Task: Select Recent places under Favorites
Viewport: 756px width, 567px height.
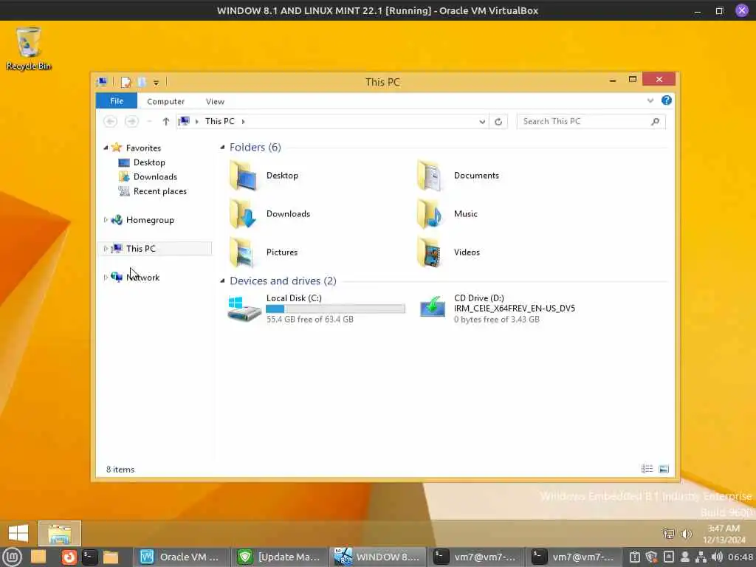Action: [159, 191]
